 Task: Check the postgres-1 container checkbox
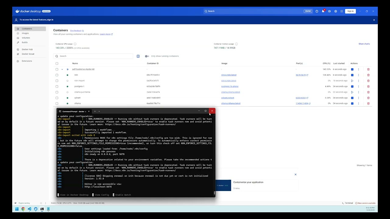(x=57, y=86)
